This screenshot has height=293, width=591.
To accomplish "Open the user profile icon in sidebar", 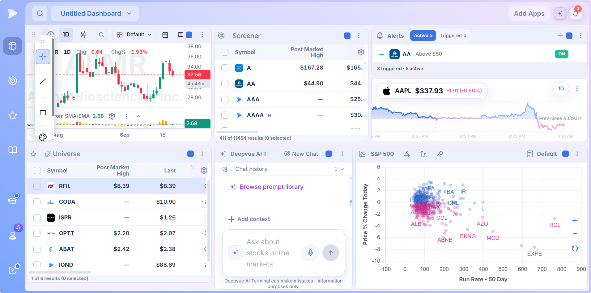I will pos(12,236).
